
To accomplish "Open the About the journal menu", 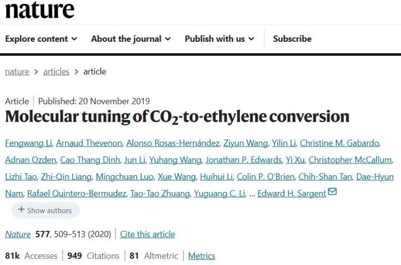I will coord(131,38).
